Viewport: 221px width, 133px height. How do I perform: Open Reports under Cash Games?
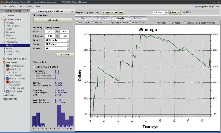pos(9,23)
